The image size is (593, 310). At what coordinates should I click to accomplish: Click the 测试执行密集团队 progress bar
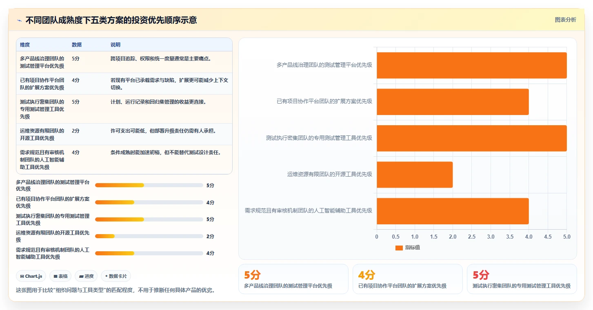coord(149,219)
